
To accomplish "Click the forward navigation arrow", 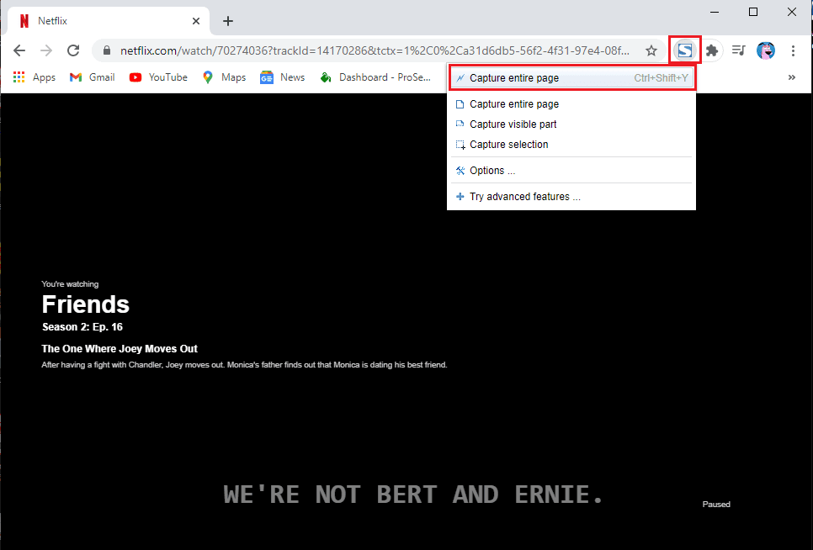I will (x=46, y=50).
